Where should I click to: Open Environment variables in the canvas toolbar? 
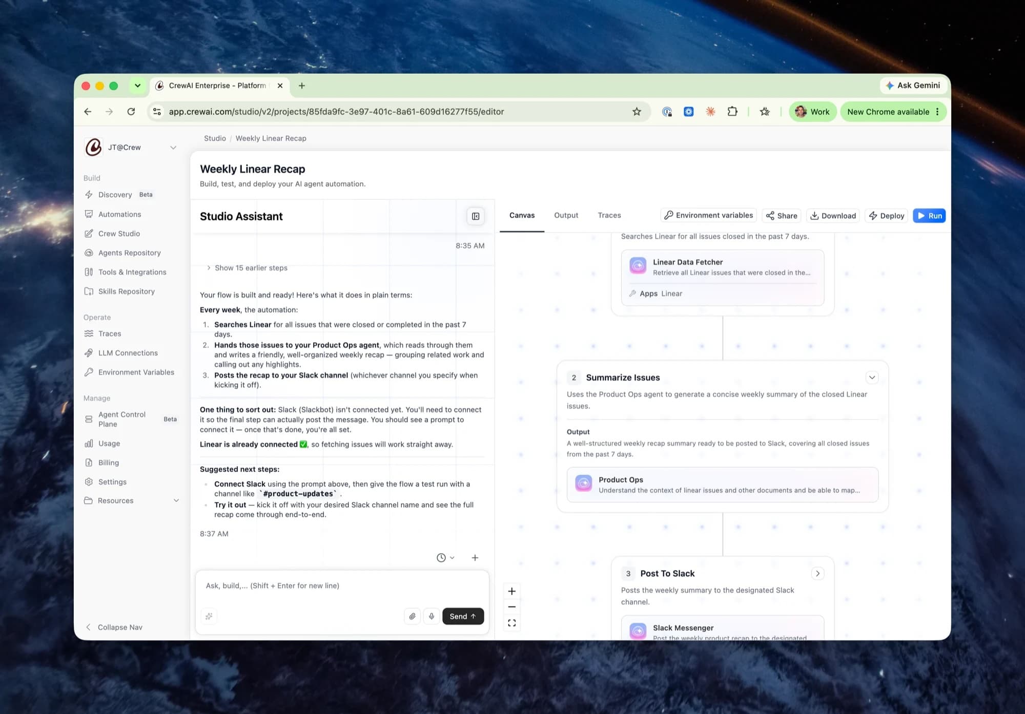coord(709,216)
